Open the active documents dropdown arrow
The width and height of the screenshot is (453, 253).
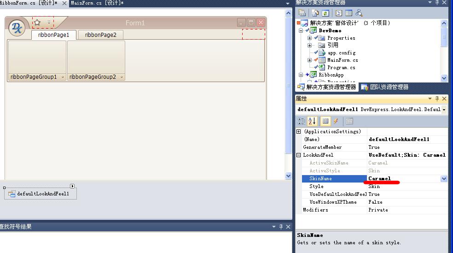(287, 4)
